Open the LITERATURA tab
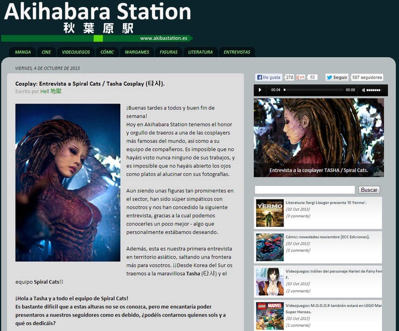Image resolution: width=399 pixels, height=331 pixels. [200, 52]
